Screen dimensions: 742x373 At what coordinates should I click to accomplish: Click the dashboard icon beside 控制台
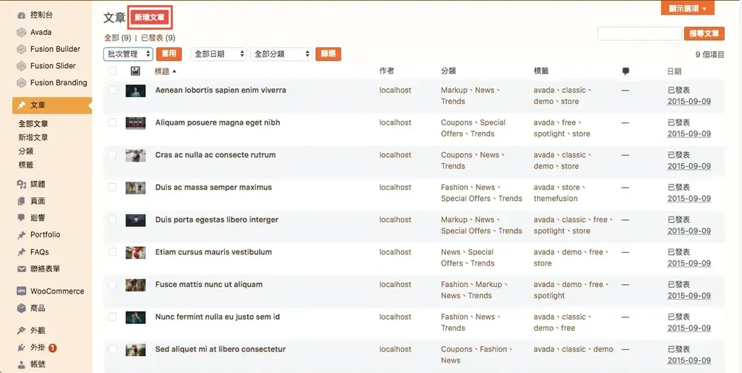[22, 16]
